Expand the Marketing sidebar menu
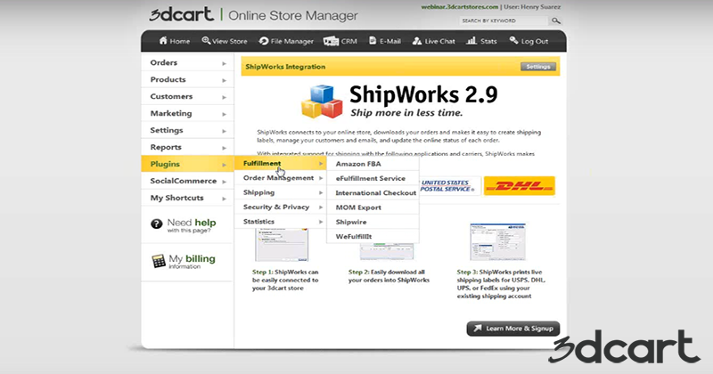The width and height of the screenshot is (713, 374). pyautogui.click(x=185, y=114)
